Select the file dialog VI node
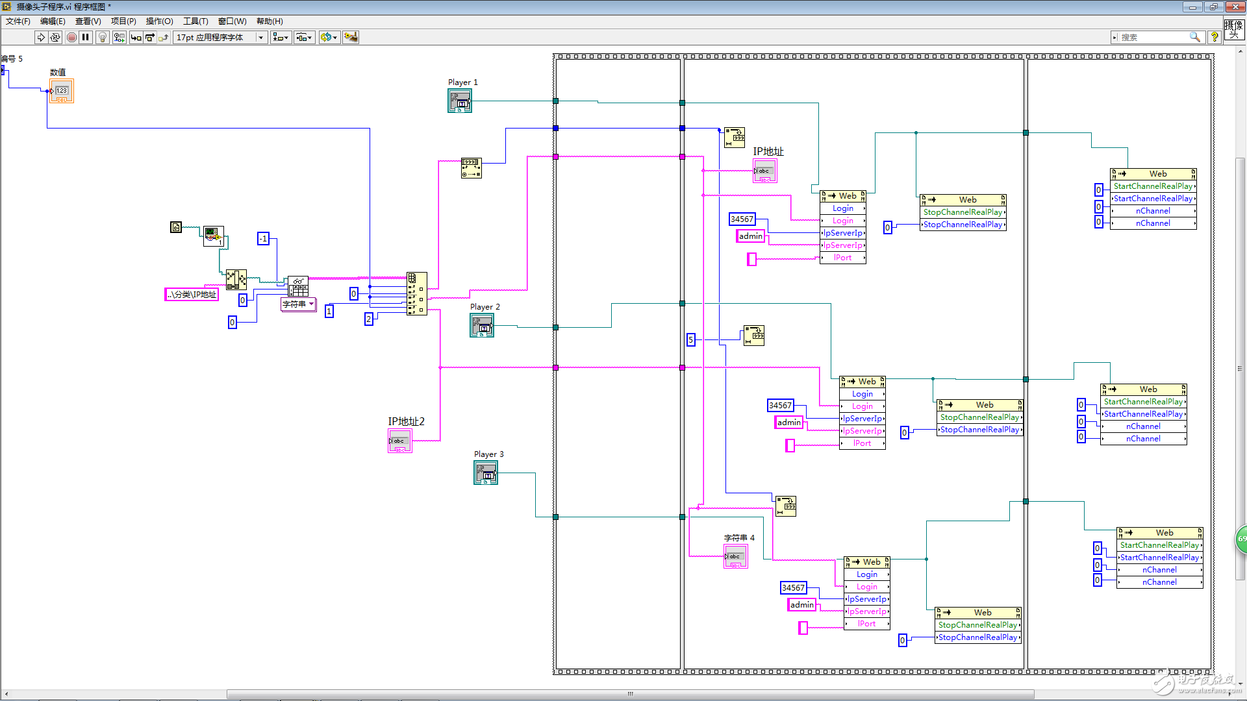The height and width of the screenshot is (701, 1247). coord(214,236)
